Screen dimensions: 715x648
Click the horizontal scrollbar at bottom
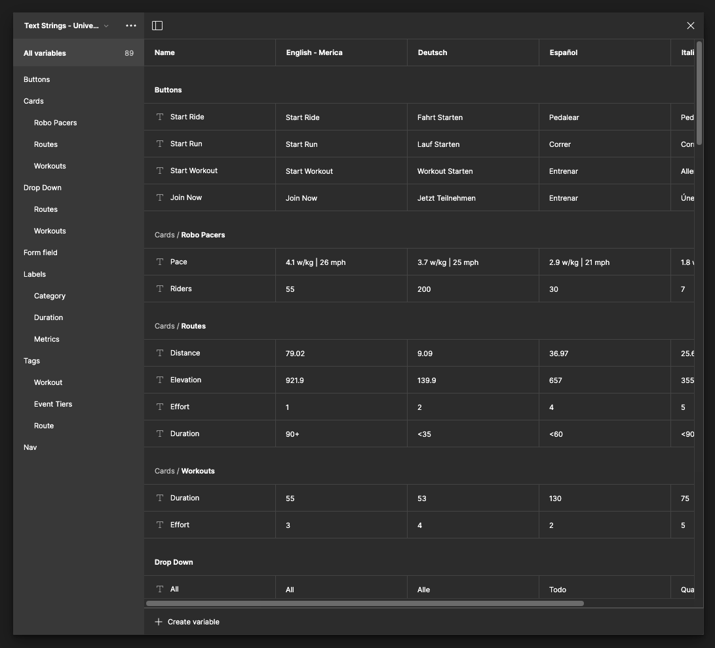(364, 603)
